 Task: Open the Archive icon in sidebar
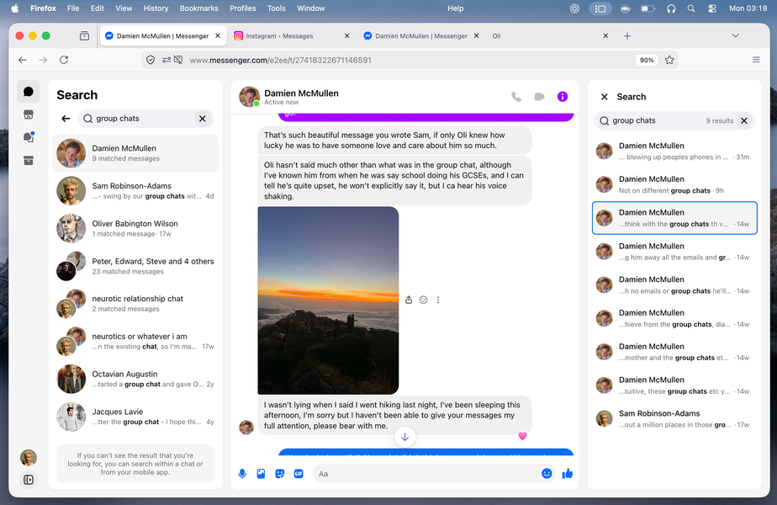(29, 160)
